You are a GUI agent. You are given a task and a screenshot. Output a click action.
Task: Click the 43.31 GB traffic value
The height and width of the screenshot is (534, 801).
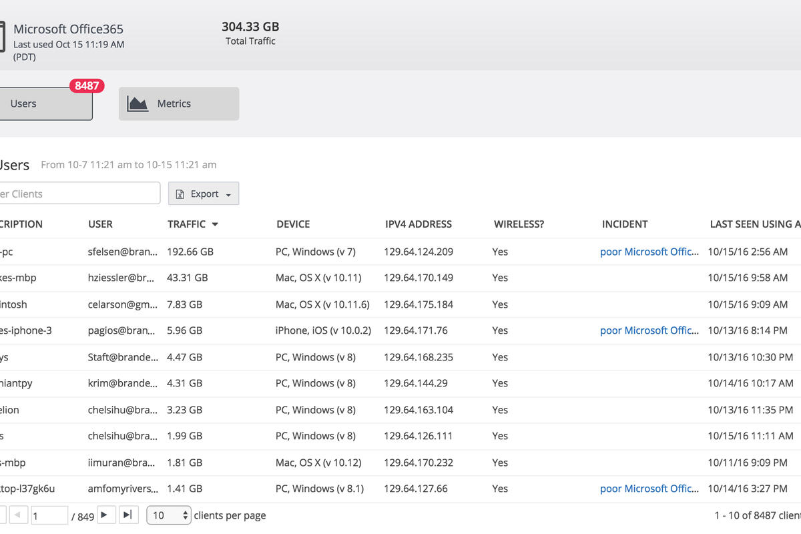coord(188,278)
